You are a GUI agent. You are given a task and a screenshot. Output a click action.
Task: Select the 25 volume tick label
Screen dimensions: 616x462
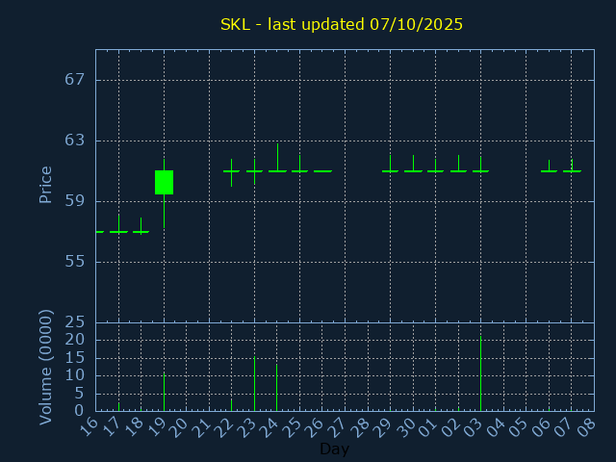(75, 322)
